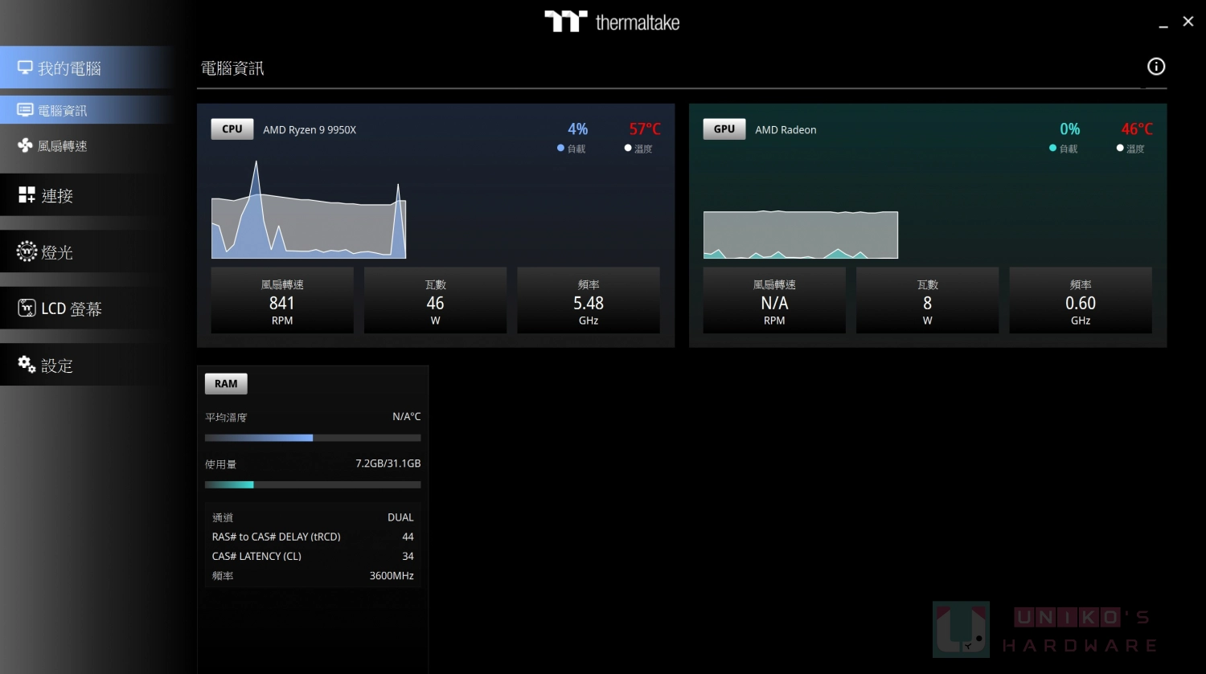The width and height of the screenshot is (1206, 674).
Task: Click the LCD 螢幕 screen icon
Action: [x=27, y=308]
